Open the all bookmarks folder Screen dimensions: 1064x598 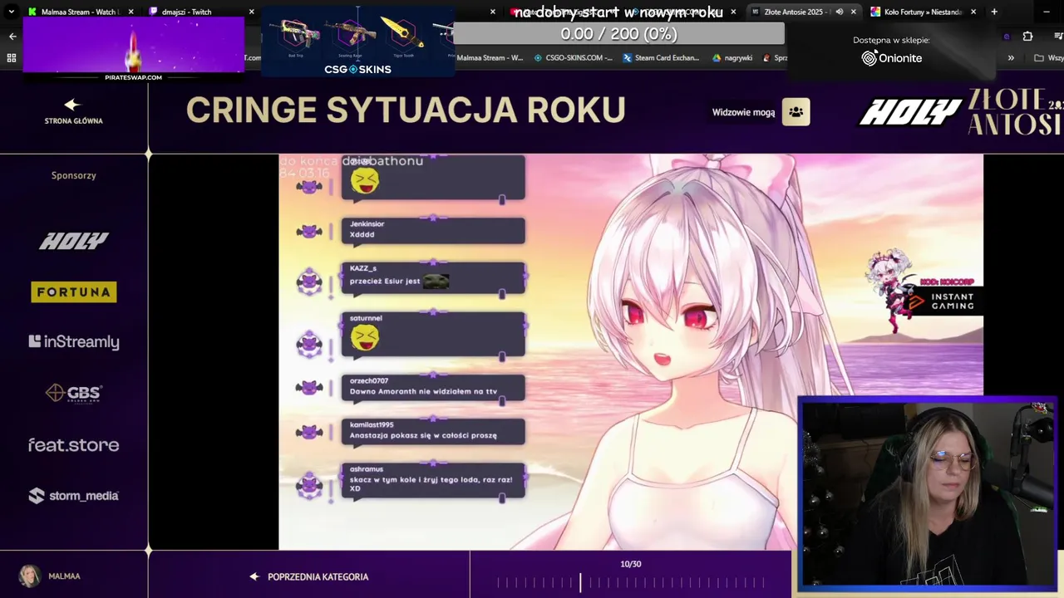pos(1048,58)
